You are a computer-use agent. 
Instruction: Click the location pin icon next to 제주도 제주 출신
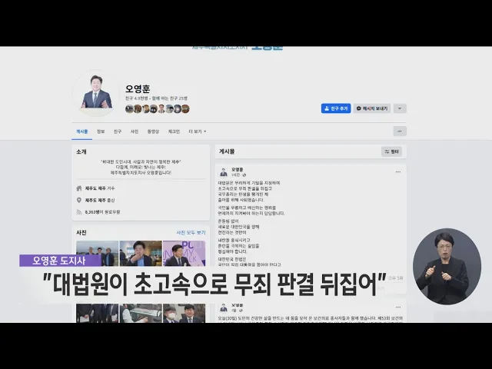pos(79,200)
